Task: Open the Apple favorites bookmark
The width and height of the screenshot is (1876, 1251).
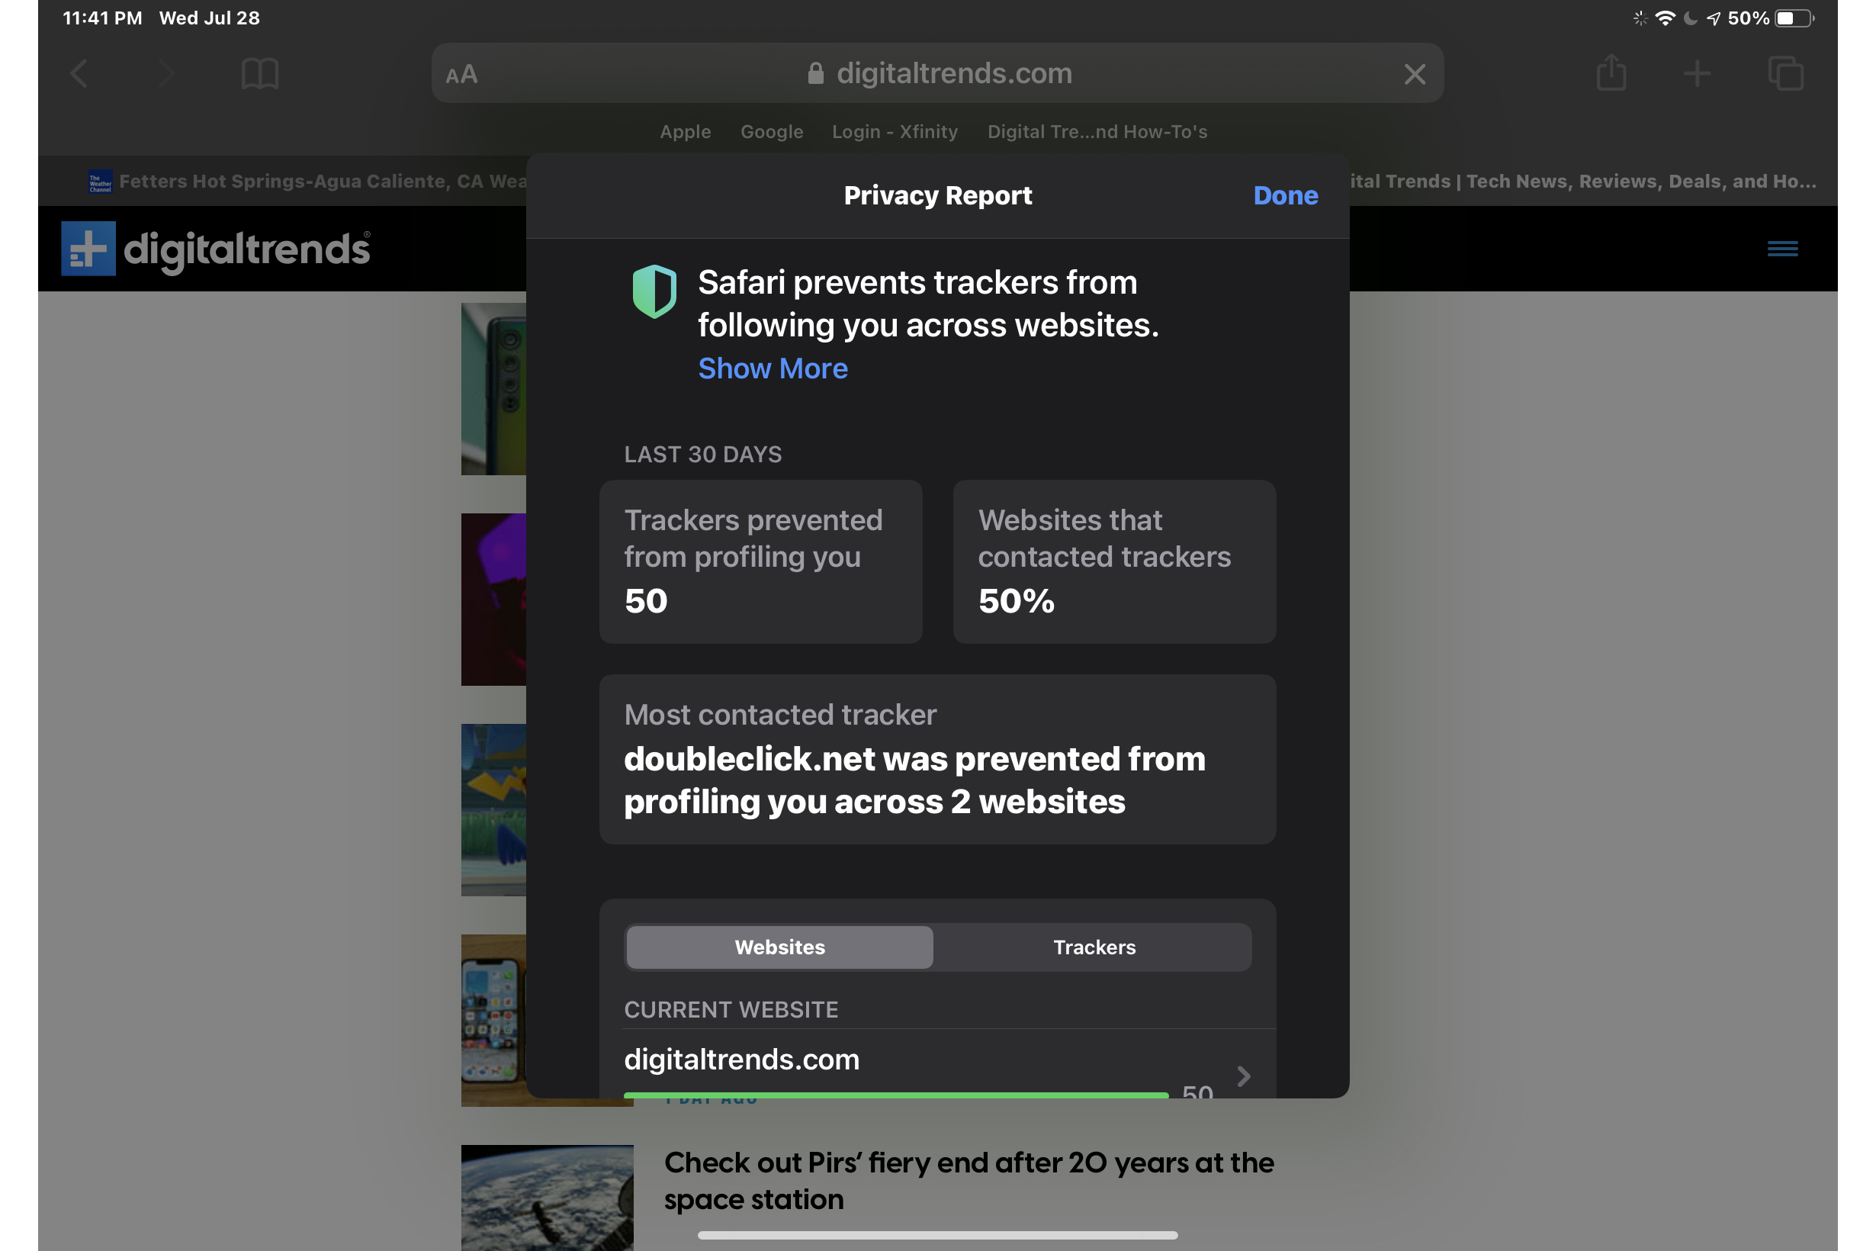Action: pos(685,132)
